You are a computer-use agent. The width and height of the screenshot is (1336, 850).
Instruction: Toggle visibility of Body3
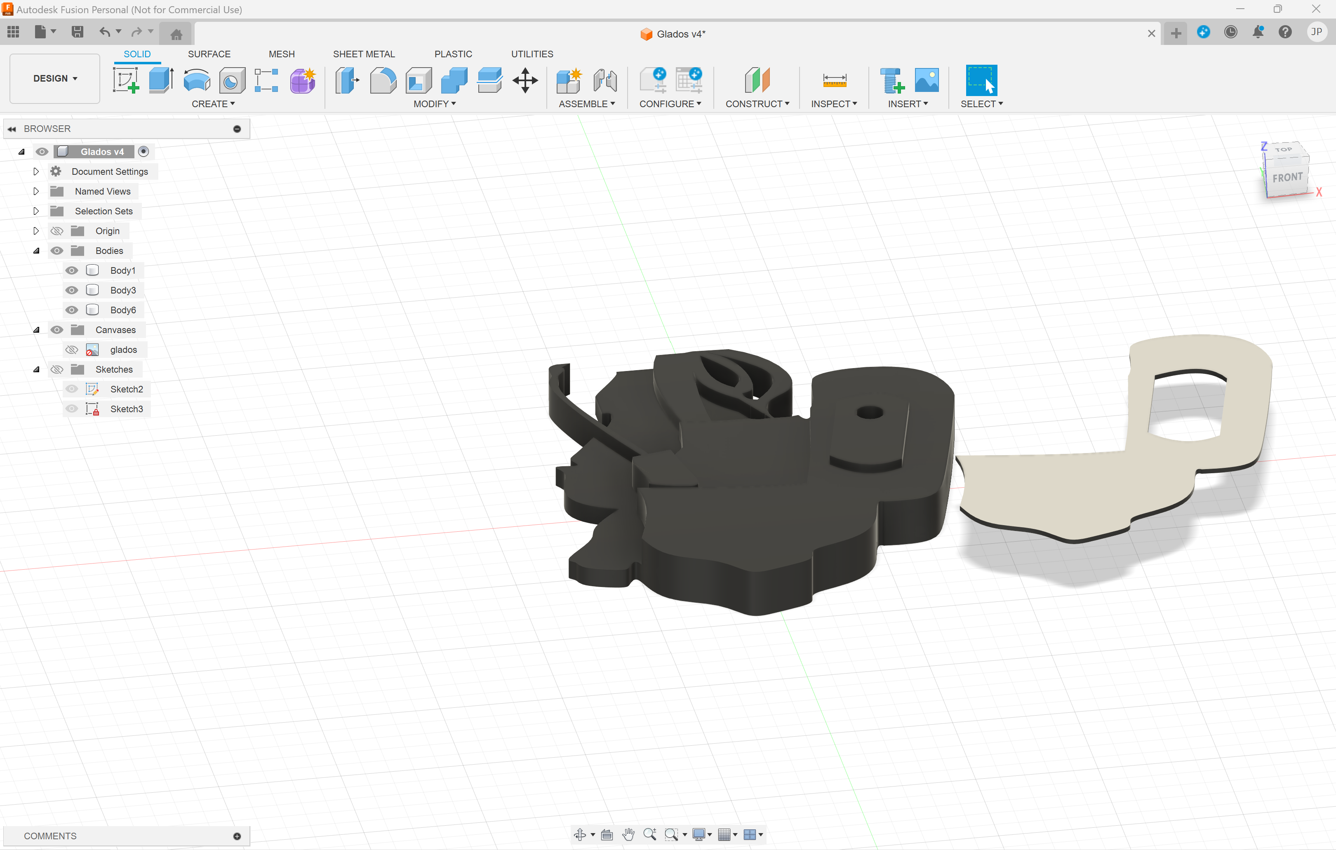pos(72,290)
